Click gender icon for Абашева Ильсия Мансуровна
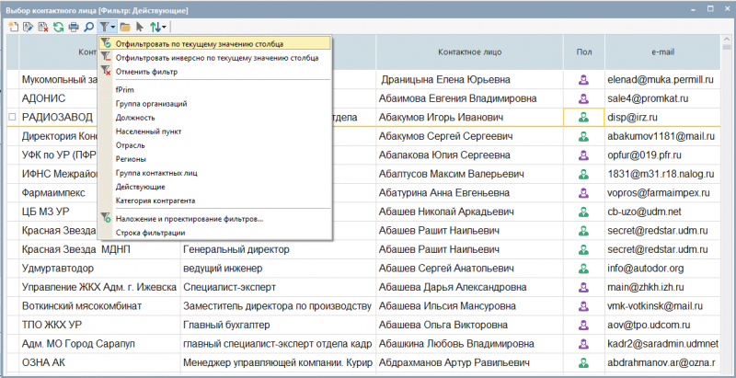 tap(583, 305)
